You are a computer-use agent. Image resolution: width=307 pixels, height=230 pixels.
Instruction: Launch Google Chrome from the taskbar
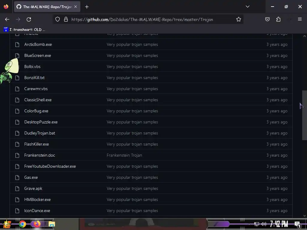pos(22,224)
